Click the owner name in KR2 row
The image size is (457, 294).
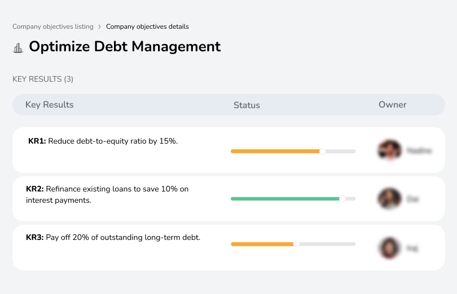(x=412, y=199)
